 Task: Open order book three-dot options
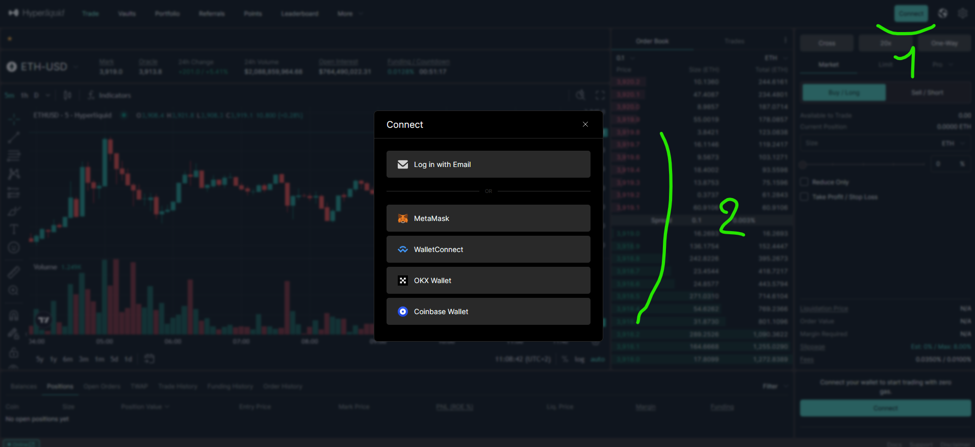point(785,40)
